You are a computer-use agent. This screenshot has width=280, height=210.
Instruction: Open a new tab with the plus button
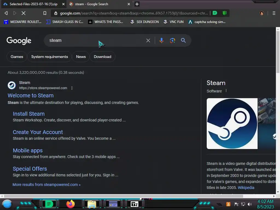pos(137,4)
